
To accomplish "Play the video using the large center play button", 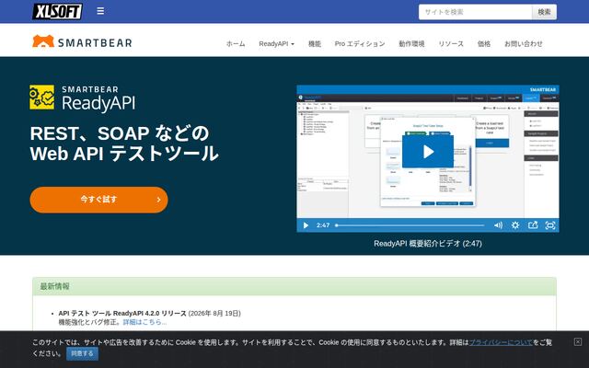I will pyautogui.click(x=428, y=151).
